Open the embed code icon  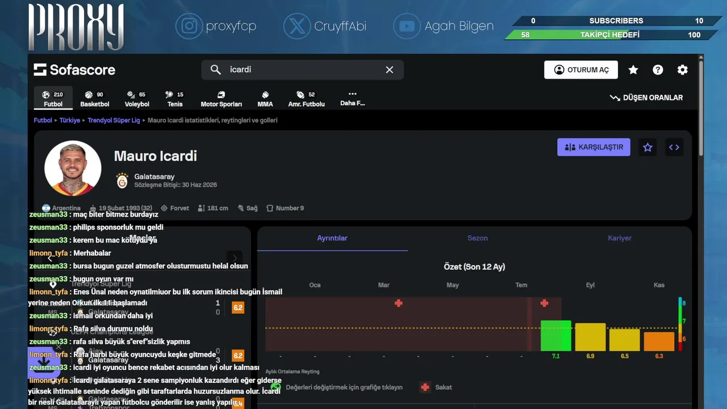(674, 147)
